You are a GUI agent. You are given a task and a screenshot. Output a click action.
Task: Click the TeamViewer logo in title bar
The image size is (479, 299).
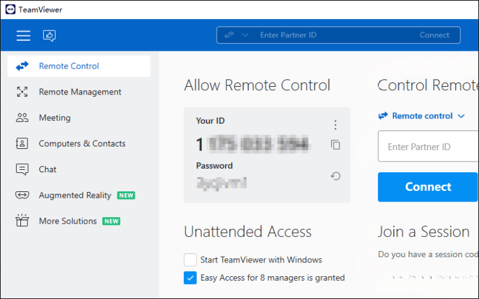coord(10,10)
